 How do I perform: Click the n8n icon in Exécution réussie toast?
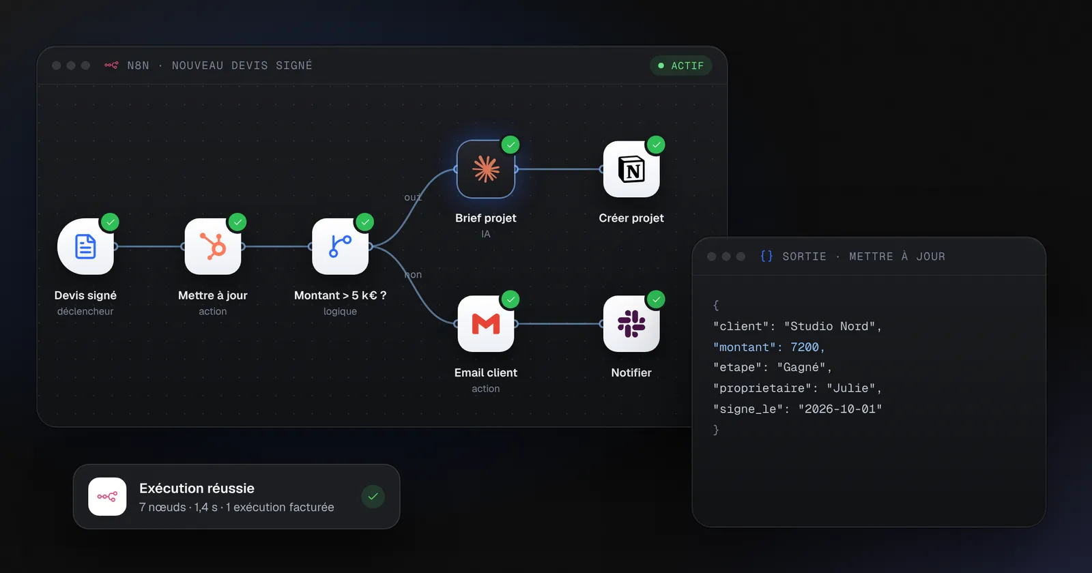pyautogui.click(x=107, y=497)
